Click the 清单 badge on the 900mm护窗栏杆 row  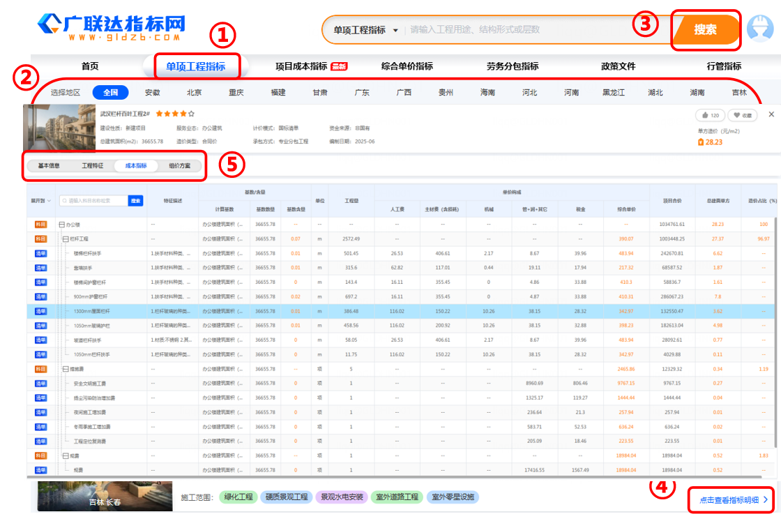click(41, 297)
